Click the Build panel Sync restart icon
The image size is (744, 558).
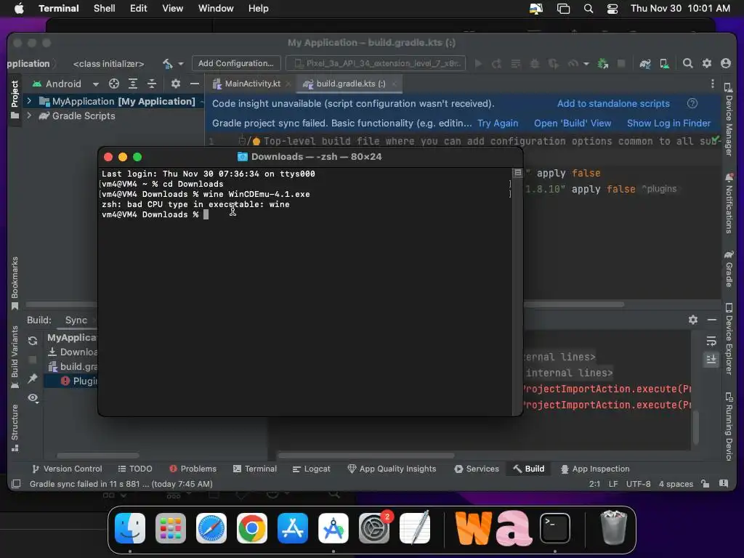tap(33, 341)
